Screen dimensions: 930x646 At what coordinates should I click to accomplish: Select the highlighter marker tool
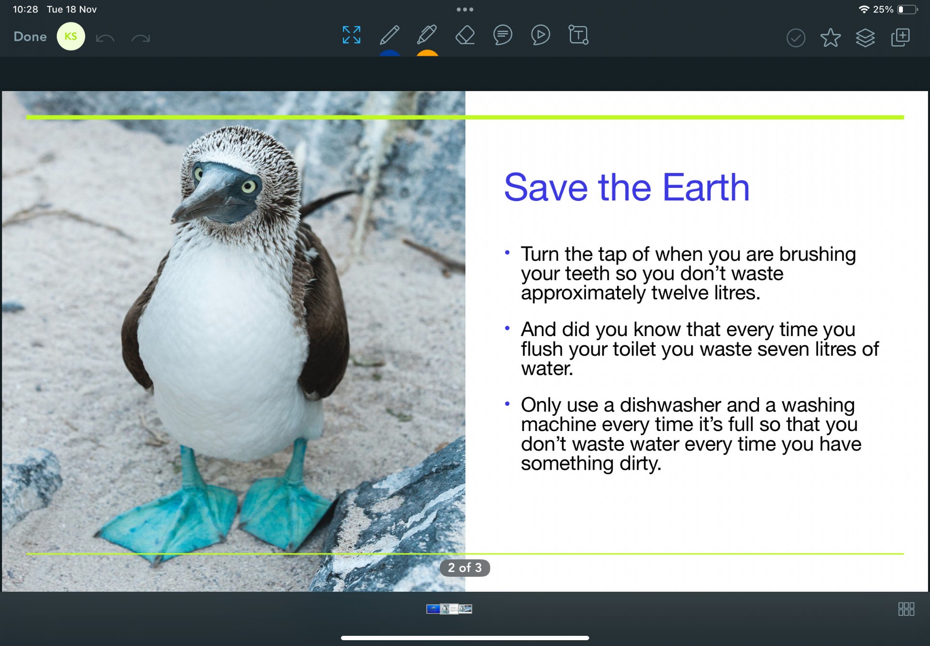click(x=427, y=35)
